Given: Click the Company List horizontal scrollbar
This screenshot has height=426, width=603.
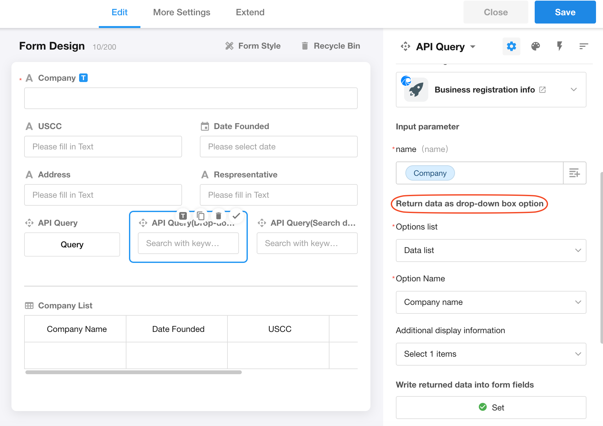Looking at the screenshot, I should pyautogui.click(x=133, y=372).
